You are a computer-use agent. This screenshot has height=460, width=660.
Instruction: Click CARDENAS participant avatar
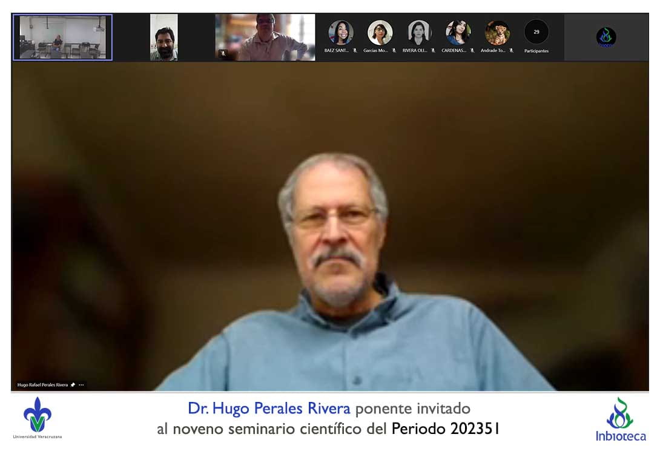pos(458,33)
